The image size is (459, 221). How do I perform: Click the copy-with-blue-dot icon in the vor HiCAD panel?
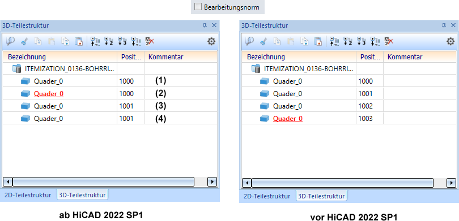(x=304, y=41)
